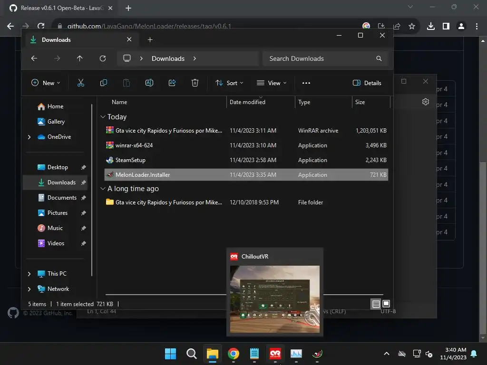
Task: Reload the GitHub page in Chrome
Action: coord(41,27)
